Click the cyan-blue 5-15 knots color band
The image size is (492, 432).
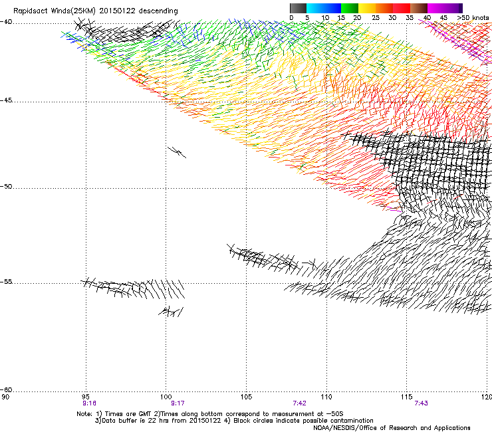324,8
